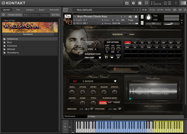Click the Steps value field 16
This screenshot has height=134, width=187.
[96, 49]
